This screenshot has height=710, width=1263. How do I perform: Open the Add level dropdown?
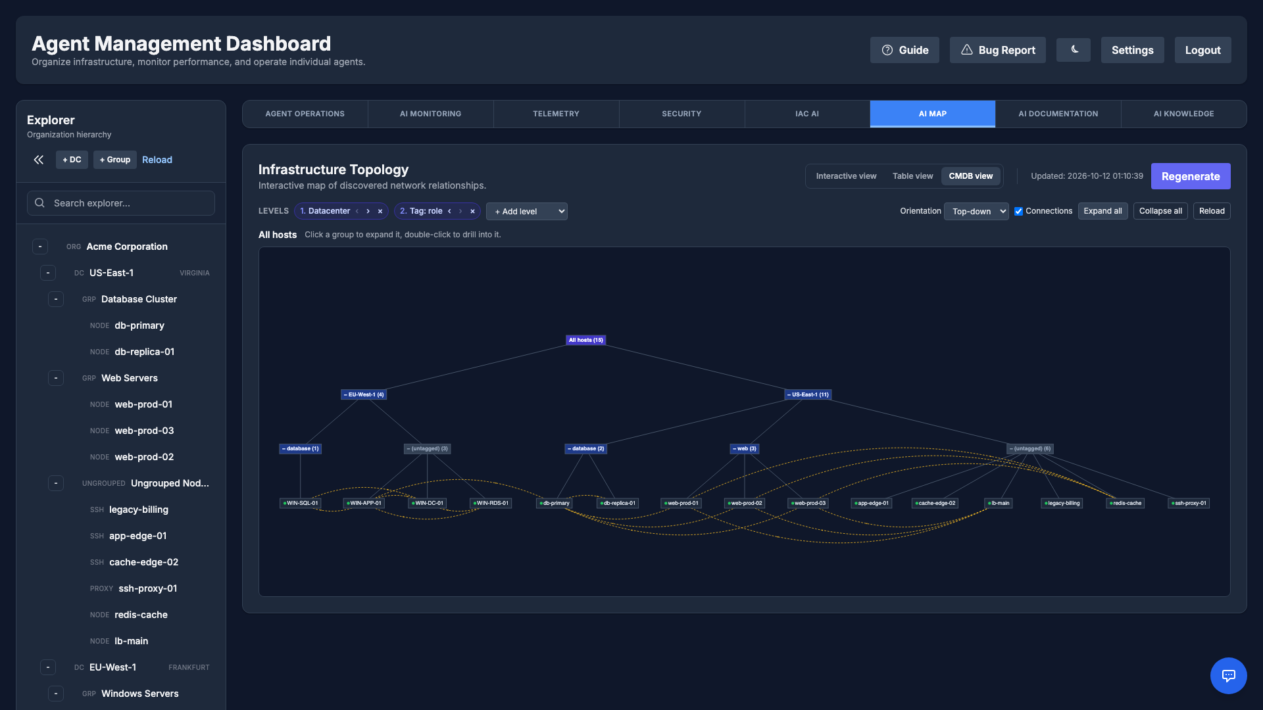(527, 211)
